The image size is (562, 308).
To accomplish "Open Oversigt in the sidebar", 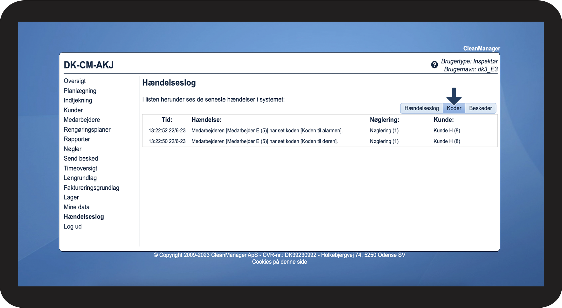I will pos(75,81).
